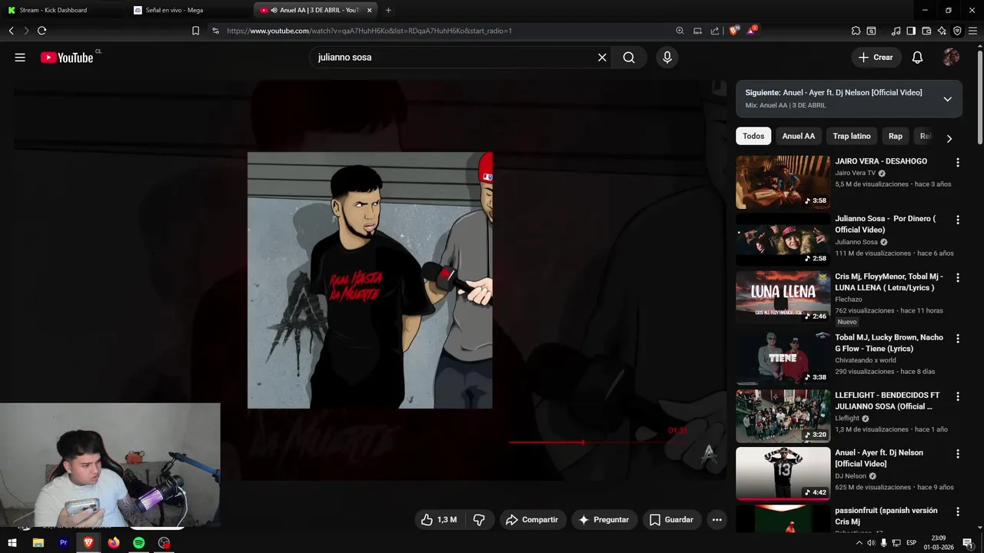This screenshot has width=984, height=553.
Task: Bookmark this page icon
Action: [x=195, y=31]
